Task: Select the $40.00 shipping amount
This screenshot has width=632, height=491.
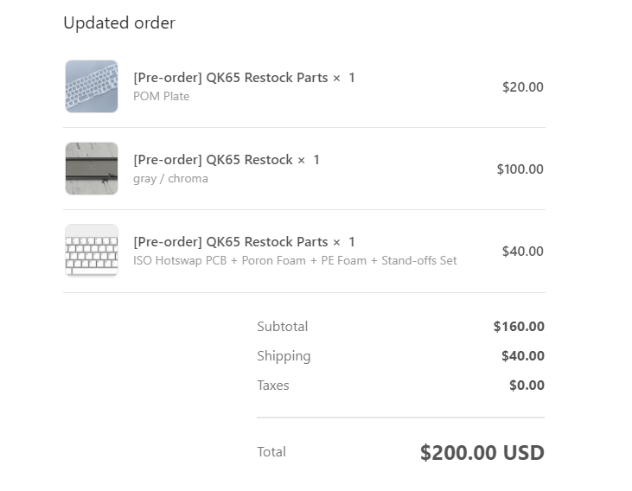Action: point(523,356)
